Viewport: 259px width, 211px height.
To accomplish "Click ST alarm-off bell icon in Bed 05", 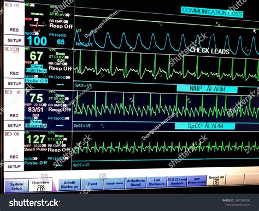I will click(x=67, y=99).
